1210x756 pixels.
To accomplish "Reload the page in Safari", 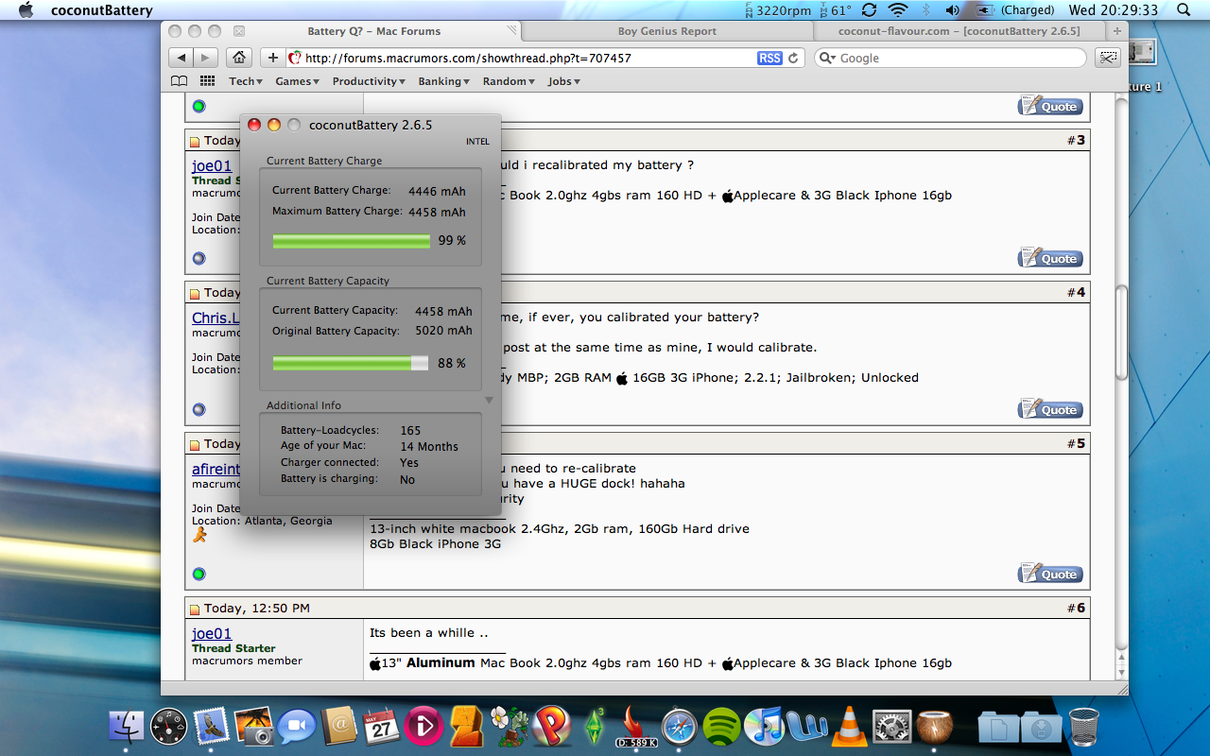I will pos(793,58).
